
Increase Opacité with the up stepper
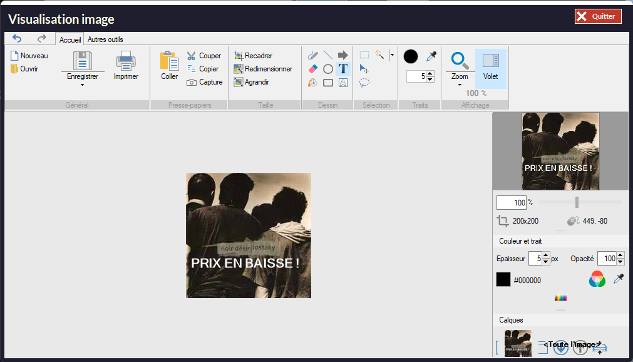point(620,256)
